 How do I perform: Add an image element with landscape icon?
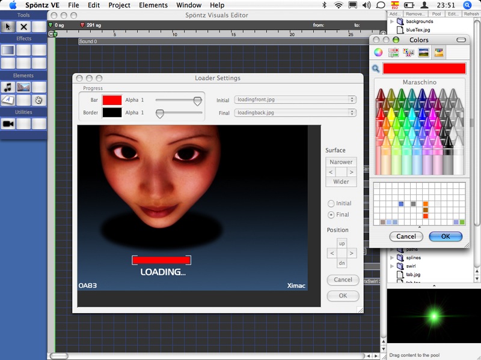[23, 88]
